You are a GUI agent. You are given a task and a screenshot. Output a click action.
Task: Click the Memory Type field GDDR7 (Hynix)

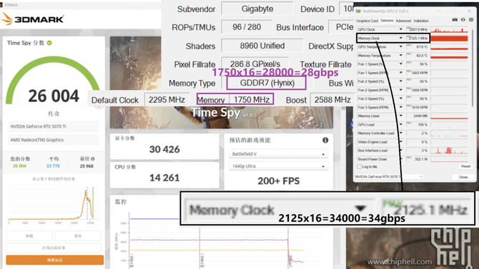tap(267, 83)
